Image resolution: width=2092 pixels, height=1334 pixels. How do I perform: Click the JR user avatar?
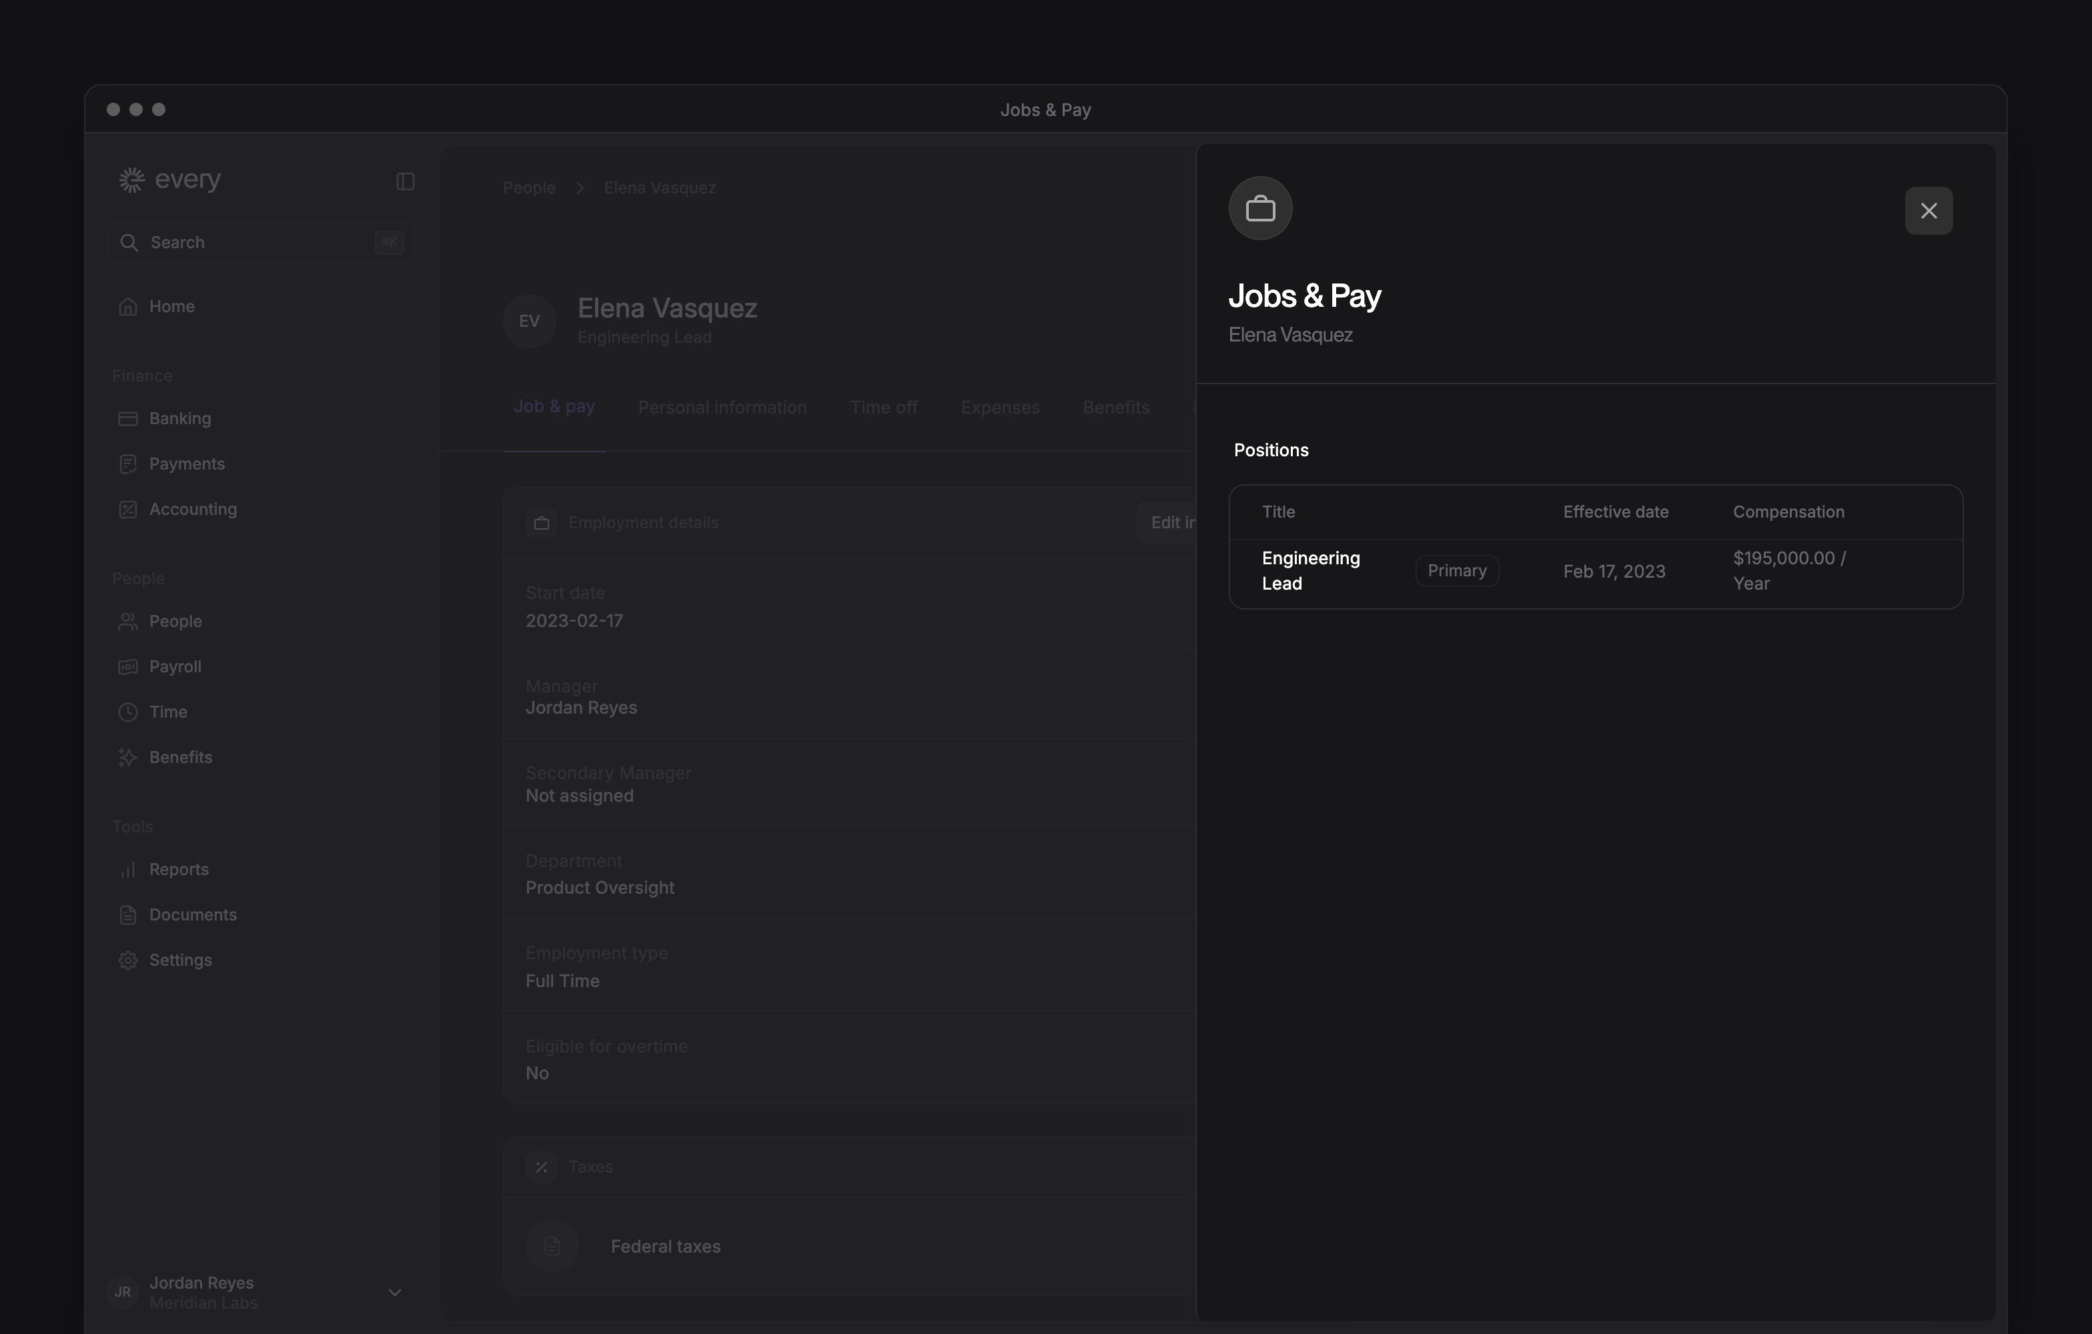click(123, 1293)
